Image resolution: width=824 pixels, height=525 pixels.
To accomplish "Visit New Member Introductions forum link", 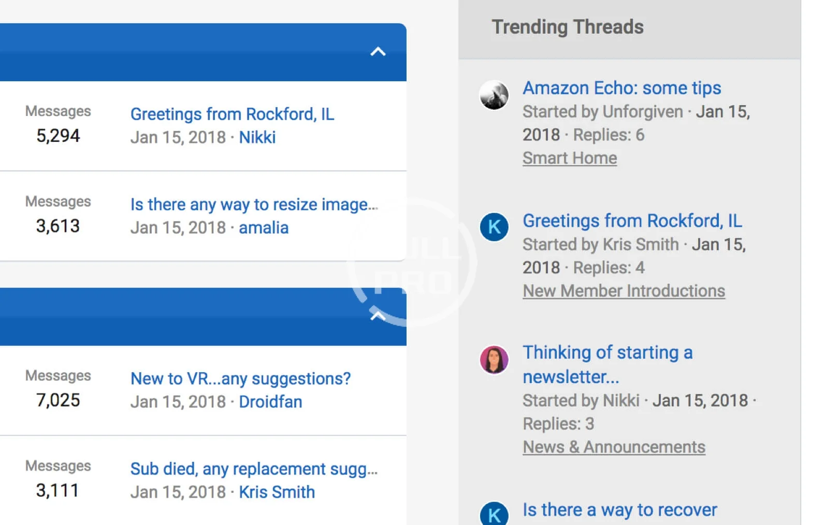I will (624, 291).
